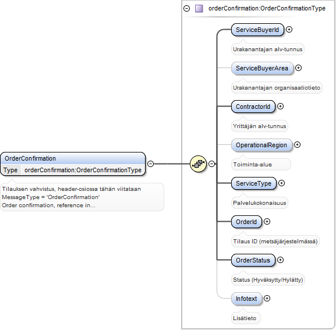Image resolution: width=336 pixels, height=330 pixels.
Task: Click annotation 'Lisätieto'
Action: coord(245,318)
